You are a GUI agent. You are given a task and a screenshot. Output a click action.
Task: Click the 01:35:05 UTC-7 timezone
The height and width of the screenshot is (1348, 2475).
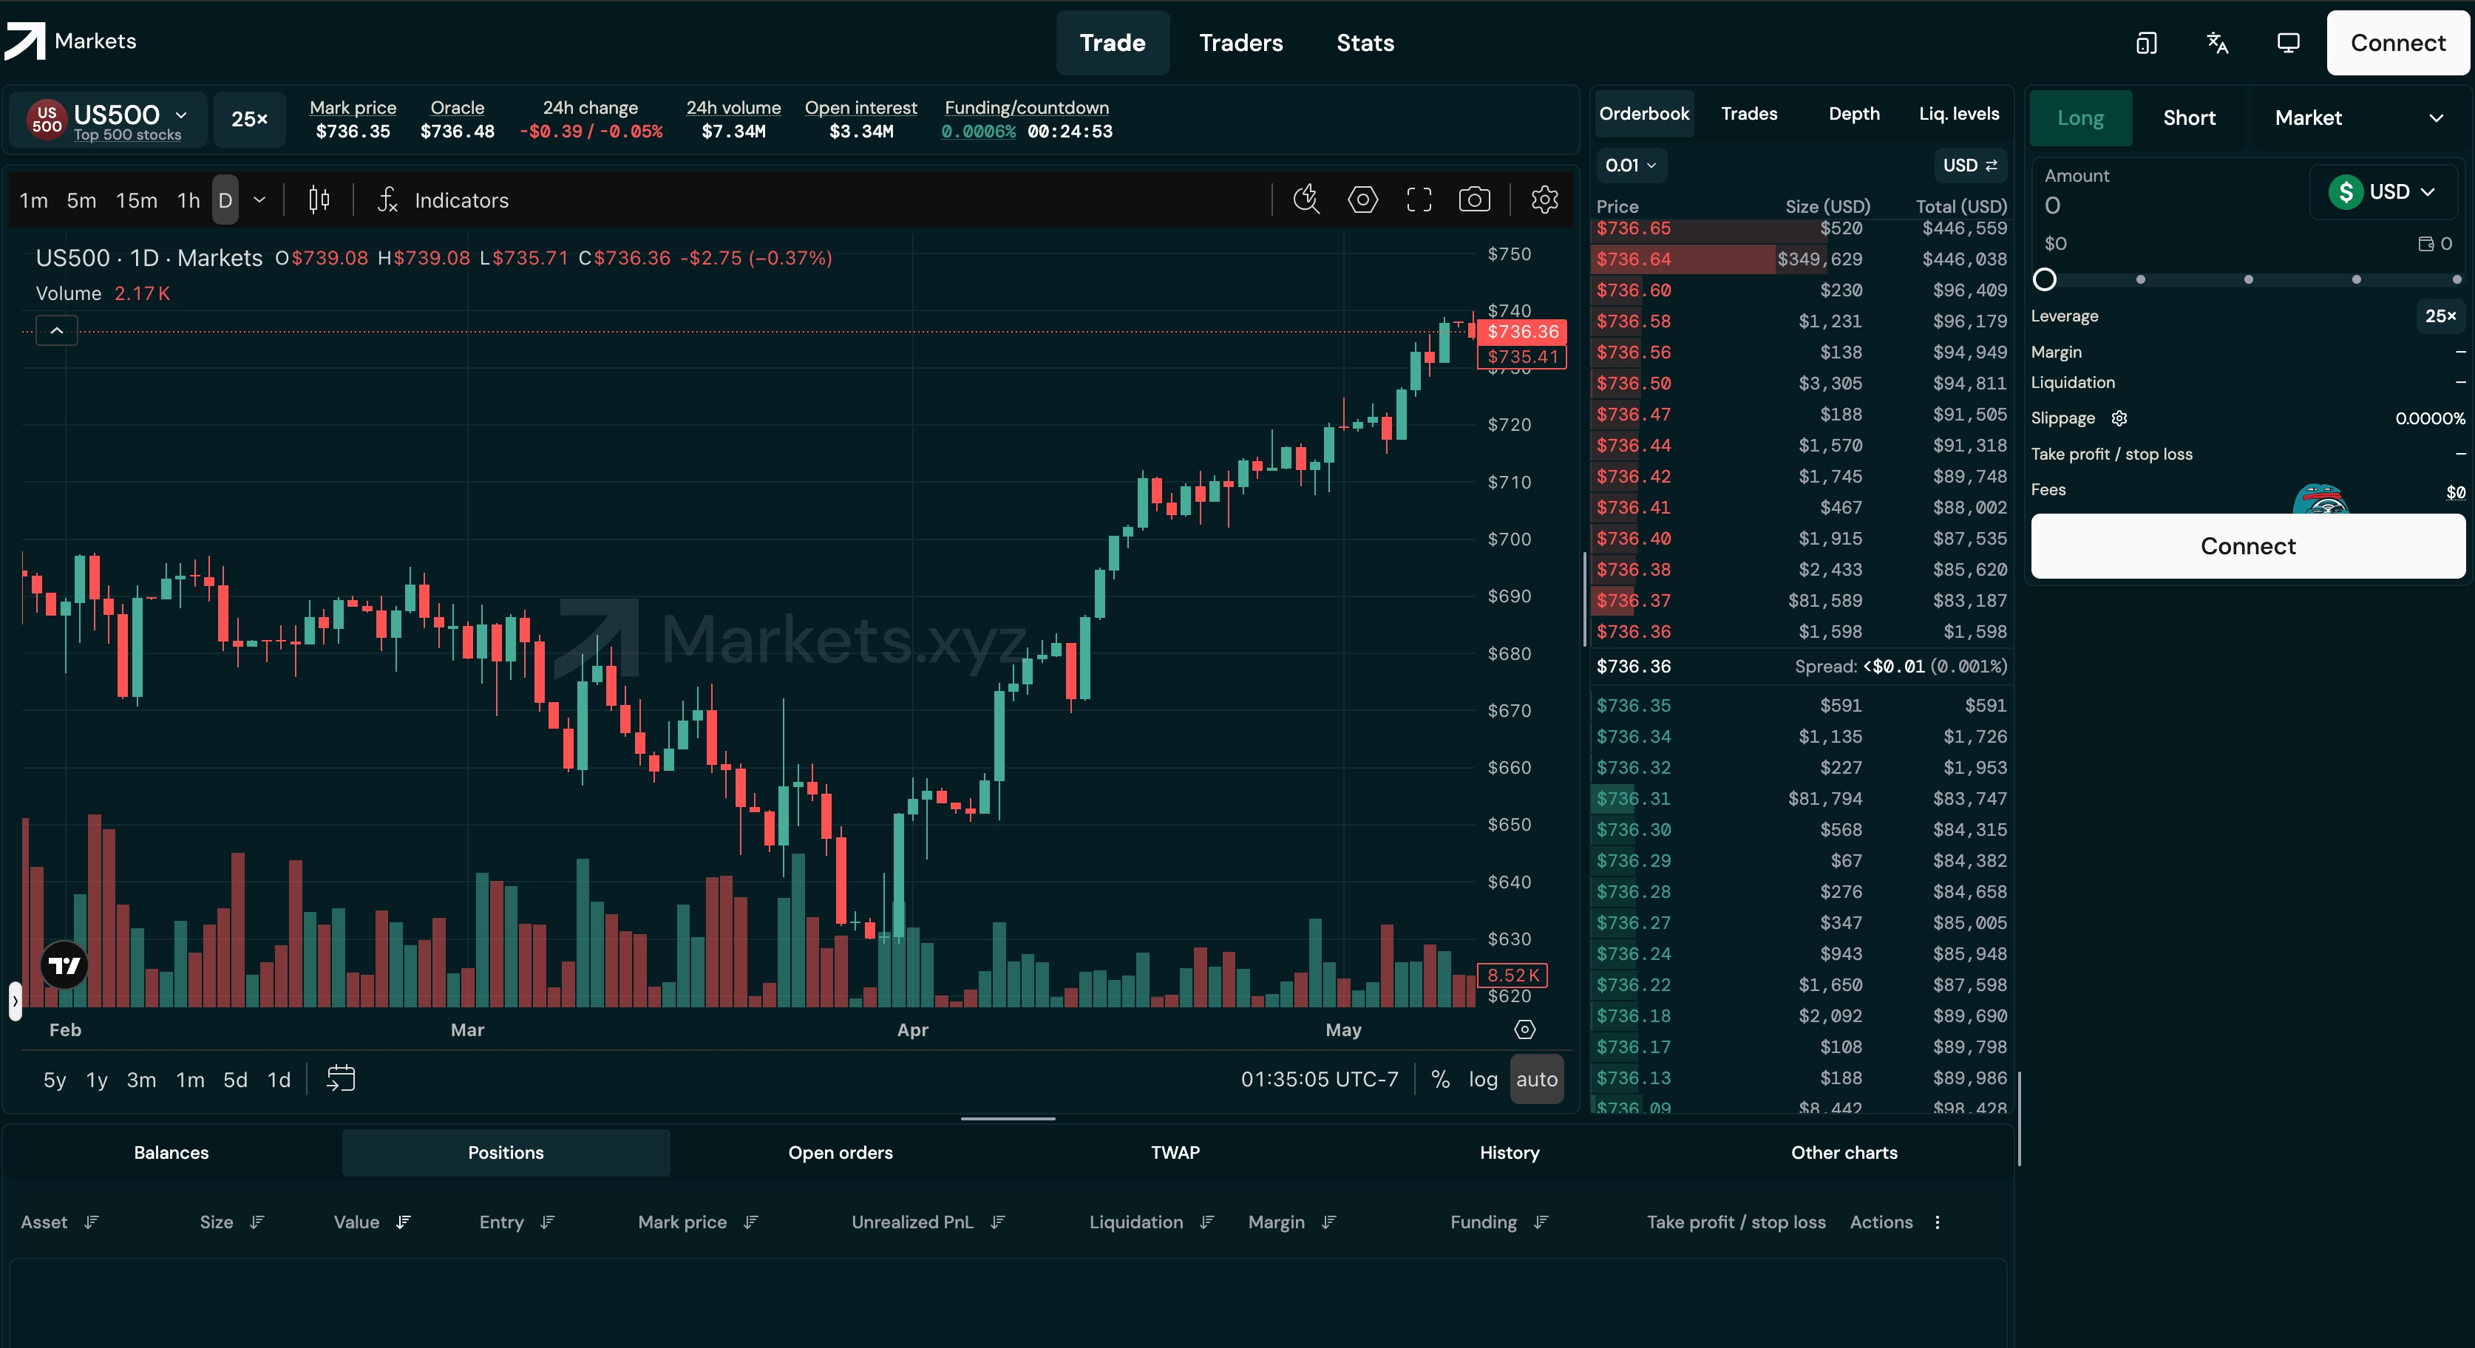tap(1319, 1079)
